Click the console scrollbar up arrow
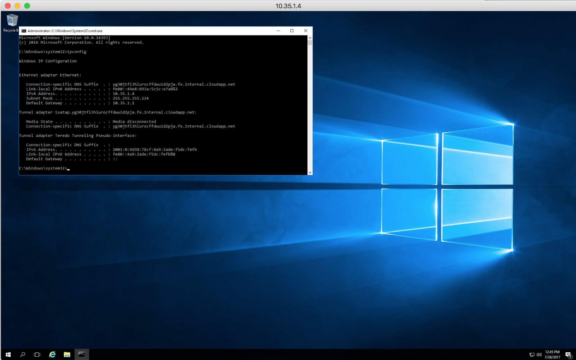 pyautogui.click(x=310, y=38)
